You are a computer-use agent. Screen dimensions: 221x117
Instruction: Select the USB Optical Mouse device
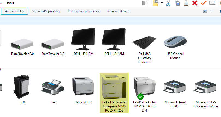point(175,48)
